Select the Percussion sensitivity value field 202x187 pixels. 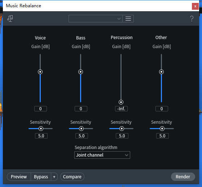tap(122, 136)
